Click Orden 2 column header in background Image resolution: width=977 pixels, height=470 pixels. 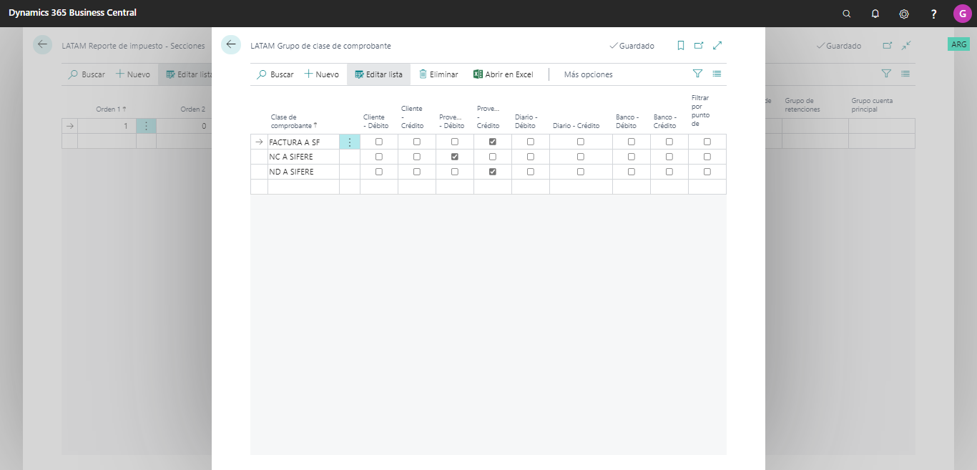click(x=192, y=109)
